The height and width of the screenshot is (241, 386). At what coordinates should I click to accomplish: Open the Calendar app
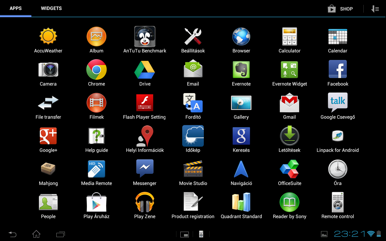[x=338, y=40]
